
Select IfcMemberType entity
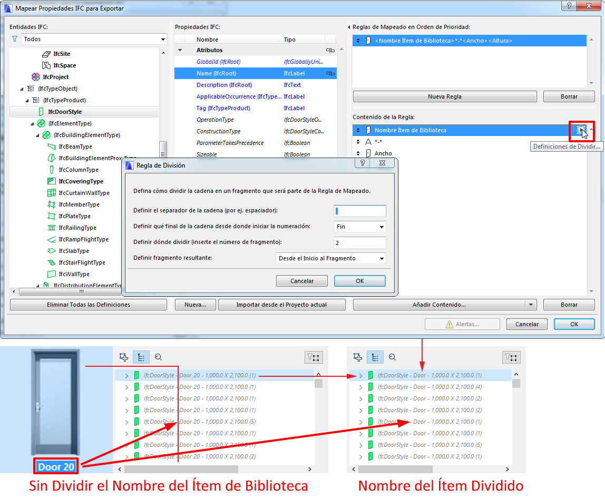pyautogui.click(x=79, y=204)
